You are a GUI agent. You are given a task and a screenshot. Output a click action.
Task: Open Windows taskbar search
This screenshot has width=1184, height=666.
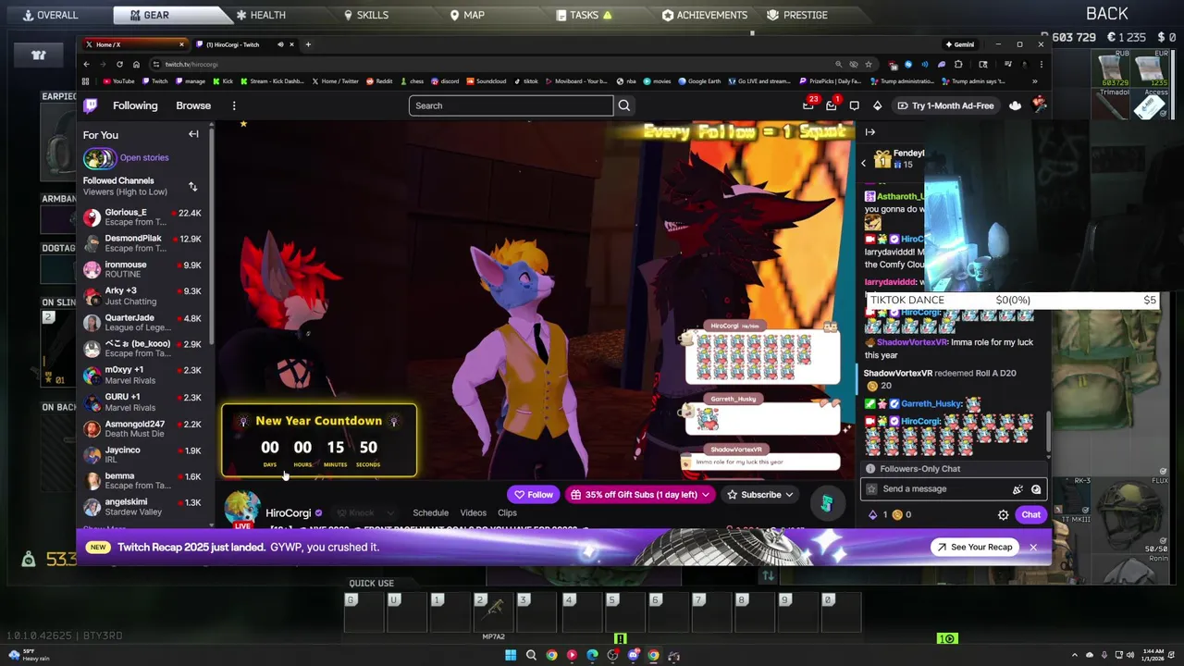tap(531, 656)
